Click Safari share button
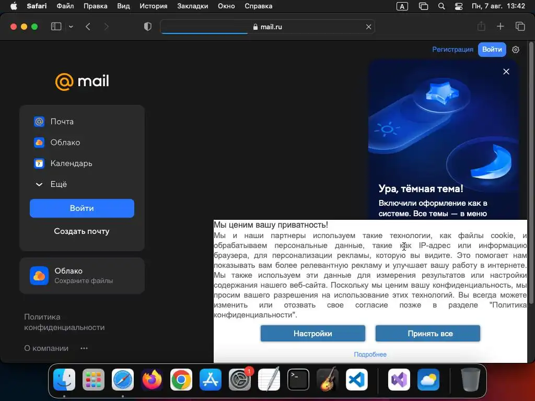 point(481,26)
